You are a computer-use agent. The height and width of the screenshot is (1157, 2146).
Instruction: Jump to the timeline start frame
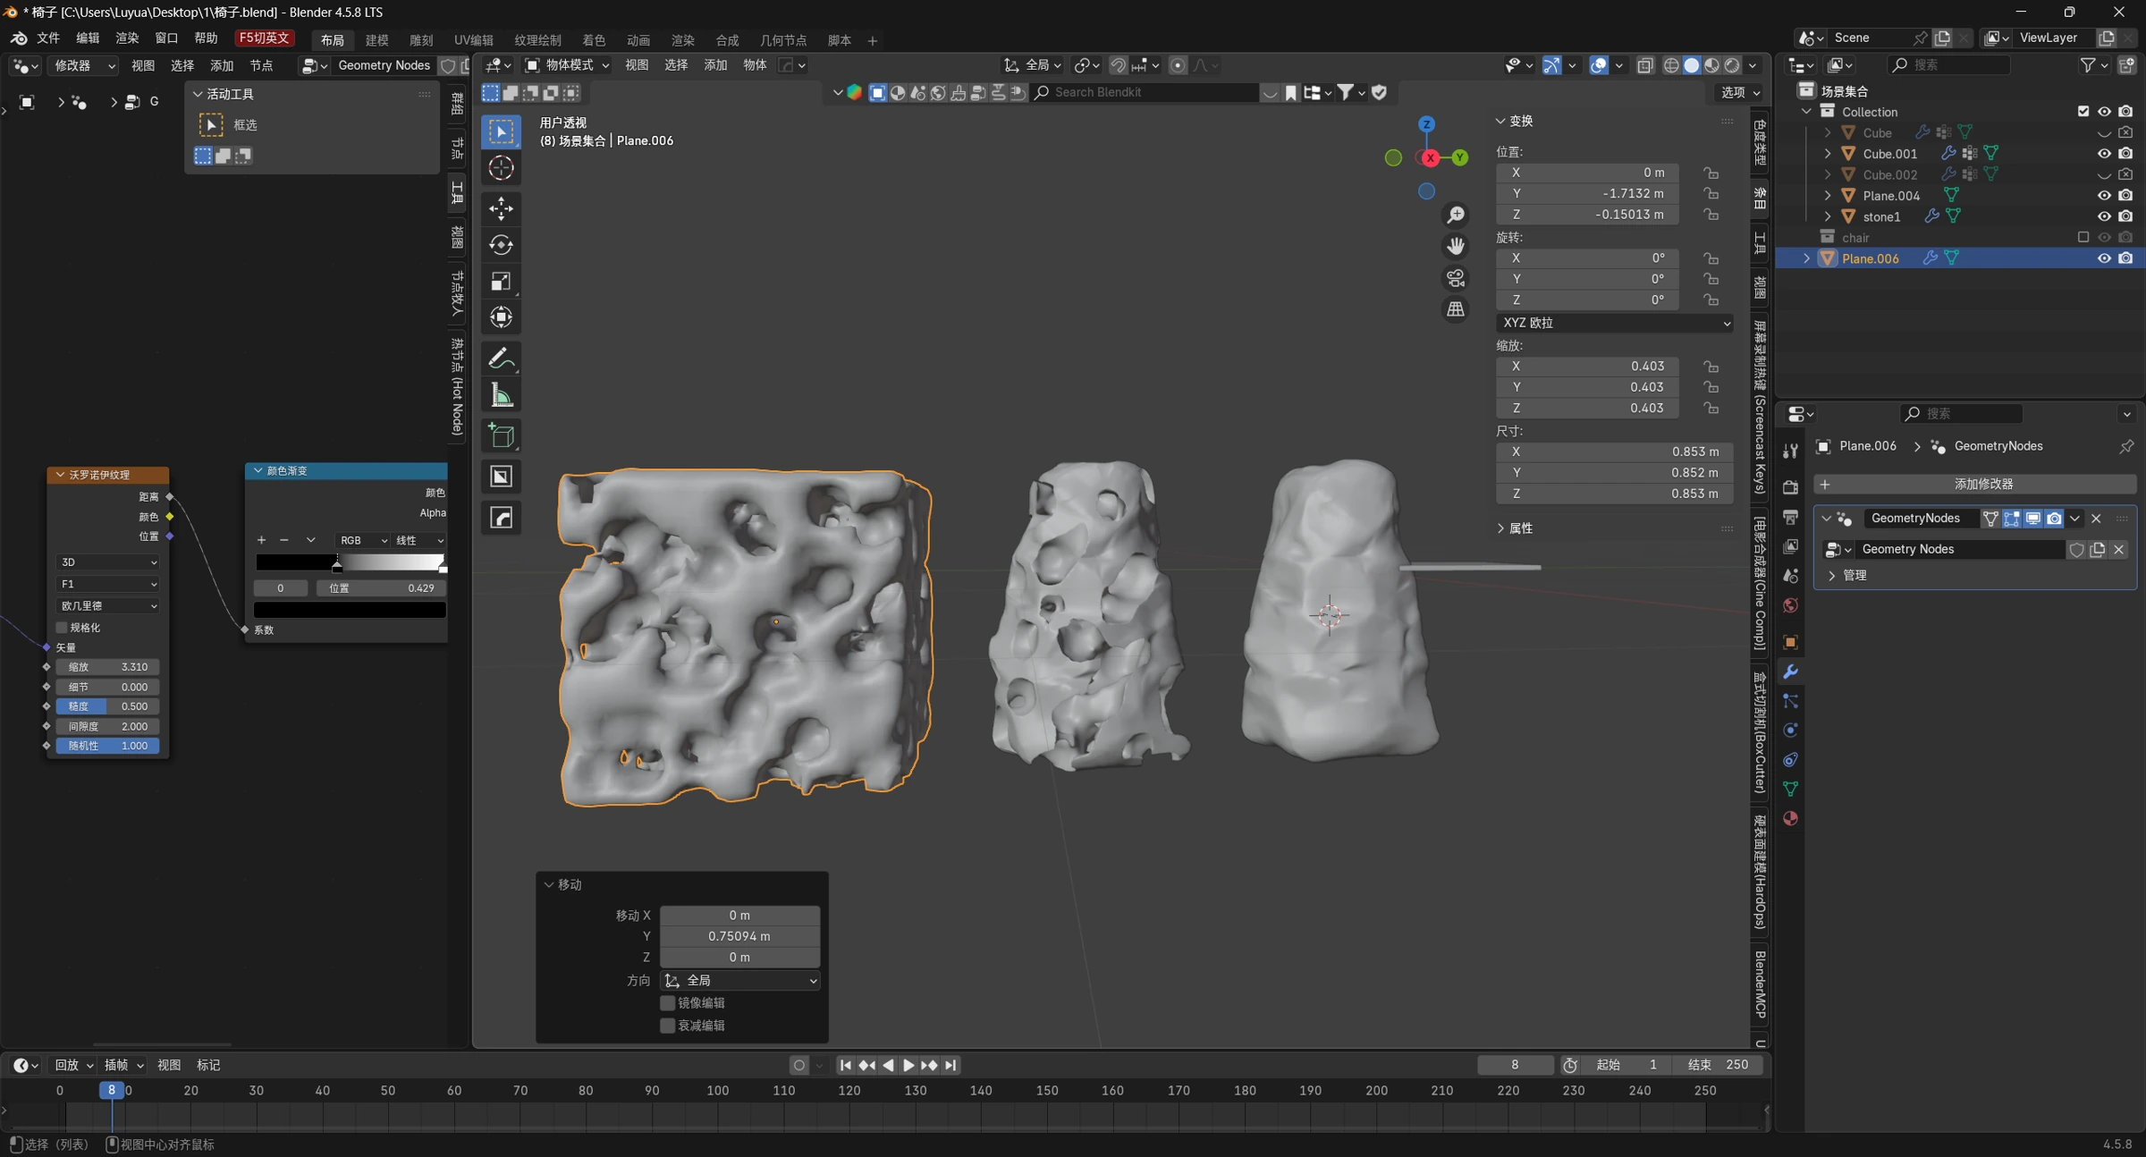click(845, 1065)
